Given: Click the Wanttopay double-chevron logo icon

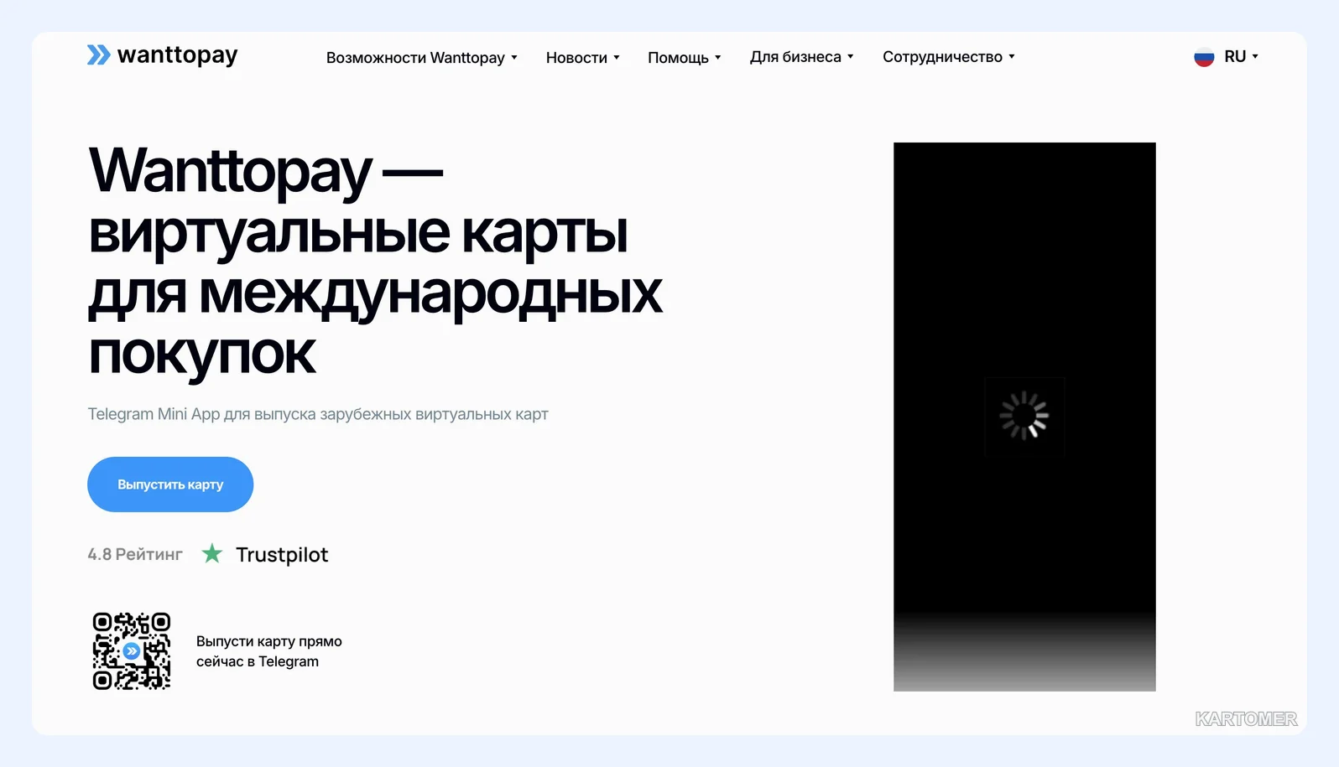Looking at the screenshot, I should pos(99,55).
